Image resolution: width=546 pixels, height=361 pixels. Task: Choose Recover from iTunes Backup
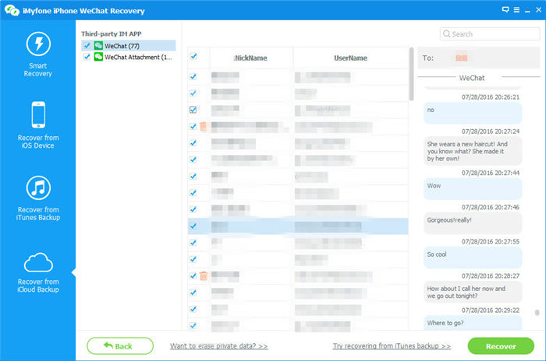38,198
